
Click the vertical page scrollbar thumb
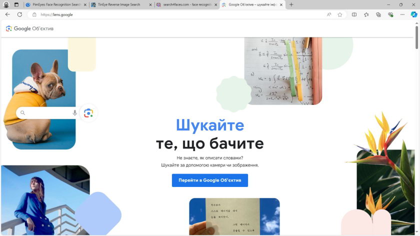pyautogui.click(x=417, y=37)
